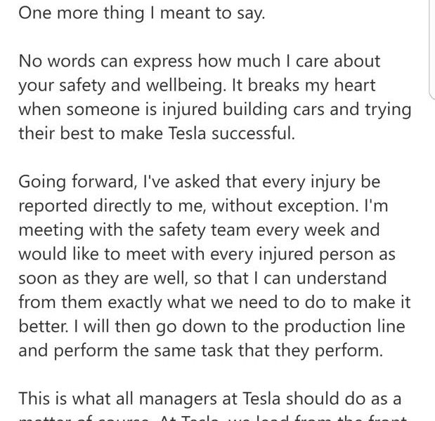The width and height of the screenshot is (435, 421).
Task: Click the line 'One more thing I meant to say.'
Action: click(x=142, y=13)
